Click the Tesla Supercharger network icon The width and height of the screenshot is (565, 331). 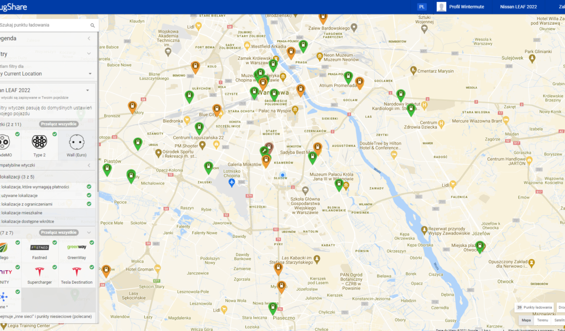point(39,272)
